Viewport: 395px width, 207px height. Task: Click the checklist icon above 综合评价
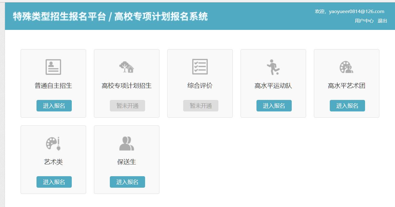[200, 66]
